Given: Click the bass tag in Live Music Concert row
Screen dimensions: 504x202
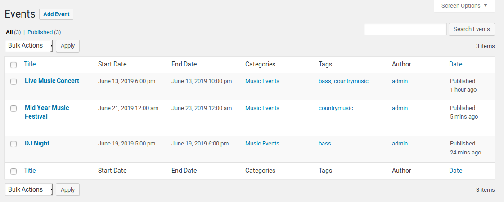Looking at the screenshot, I should pyautogui.click(x=324, y=81).
